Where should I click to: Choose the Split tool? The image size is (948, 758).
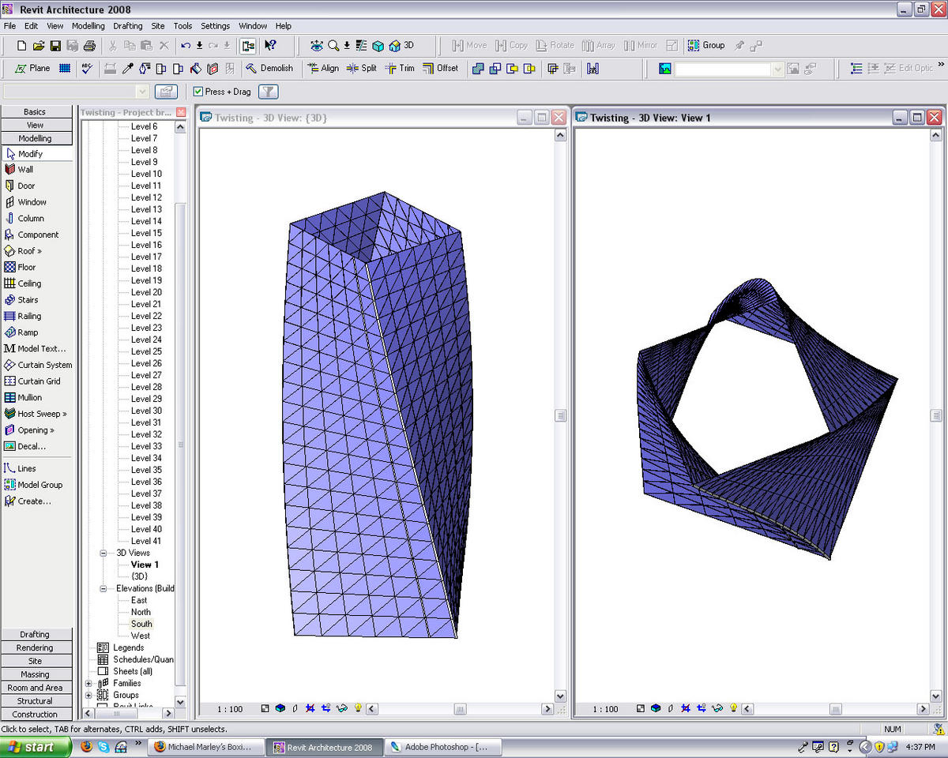pyautogui.click(x=362, y=69)
